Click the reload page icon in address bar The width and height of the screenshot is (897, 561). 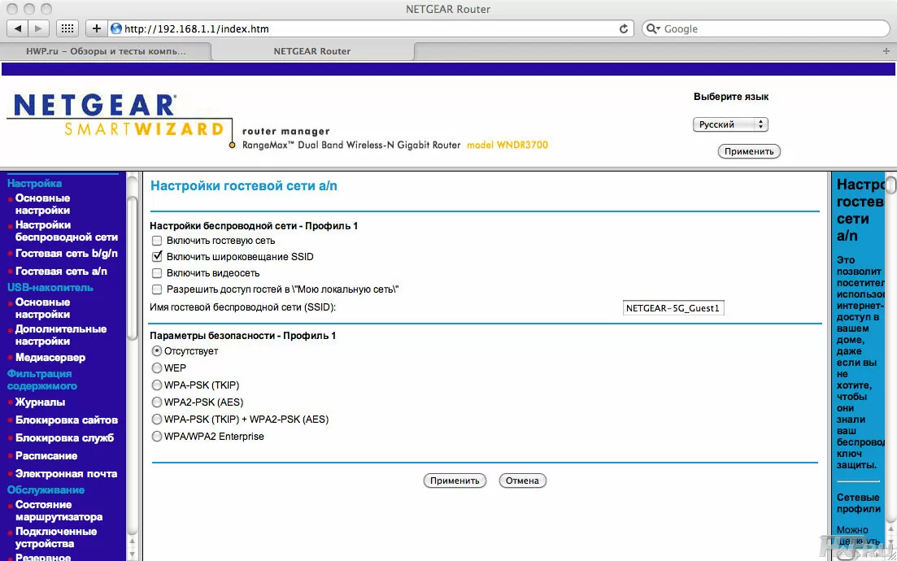pyautogui.click(x=624, y=28)
